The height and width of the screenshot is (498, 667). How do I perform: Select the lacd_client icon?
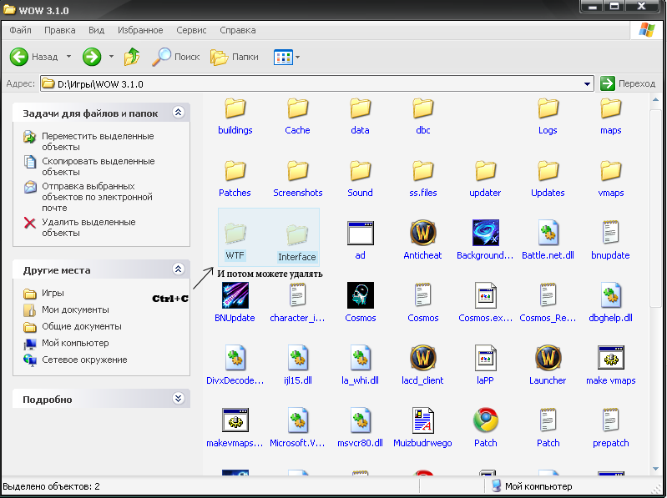[x=422, y=358]
